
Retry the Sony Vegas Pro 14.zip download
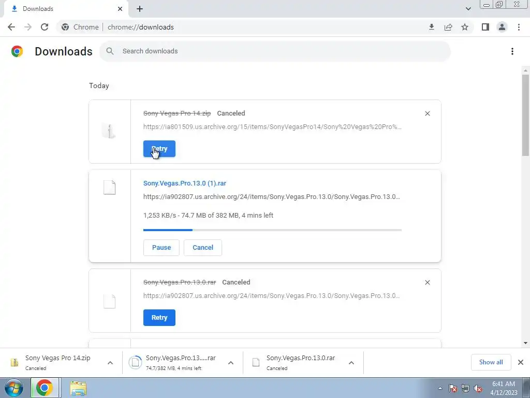[x=159, y=149]
